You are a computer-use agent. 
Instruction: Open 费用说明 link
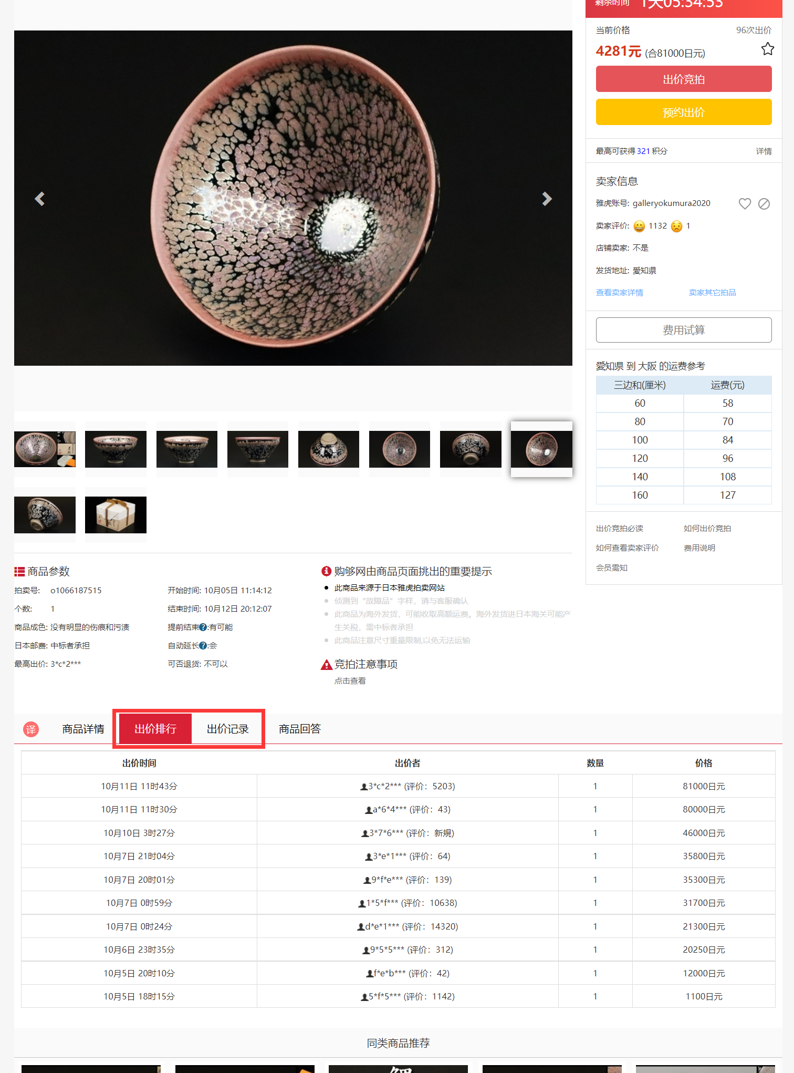tap(699, 548)
